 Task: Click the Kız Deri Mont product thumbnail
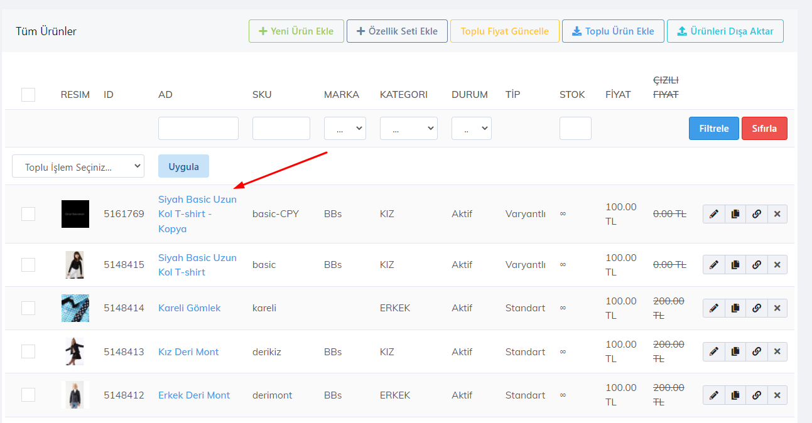point(75,351)
